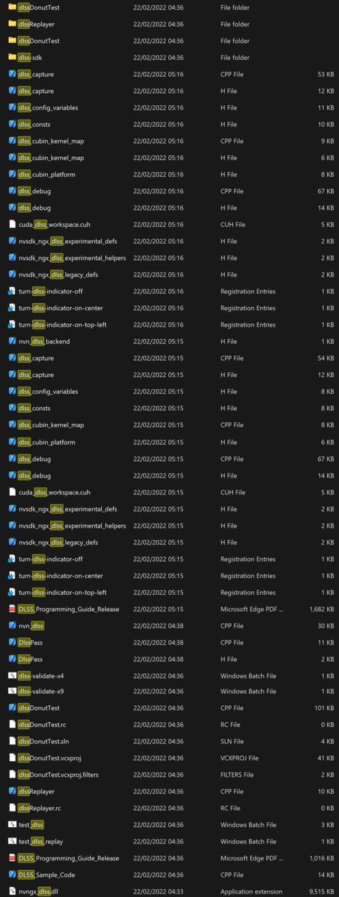Select the nvngx_dlss.dll file icon
Viewport: 339px width, 897px height.
[12, 891]
